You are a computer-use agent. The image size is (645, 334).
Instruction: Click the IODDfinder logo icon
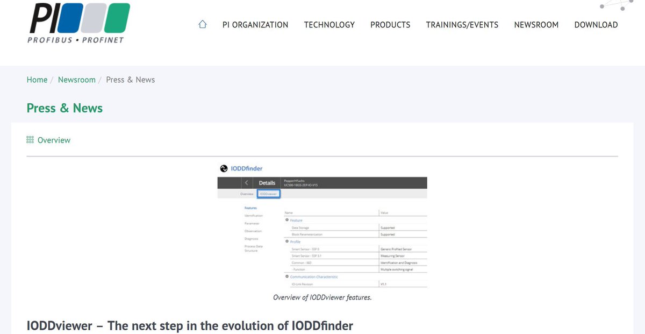click(224, 168)
